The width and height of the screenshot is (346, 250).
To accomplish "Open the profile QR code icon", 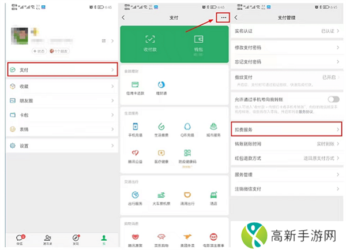I will [x=104, y=41].
